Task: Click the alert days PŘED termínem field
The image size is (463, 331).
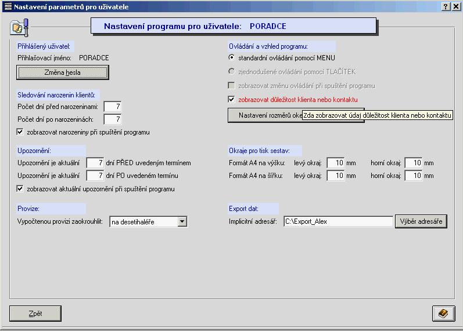Action: click(x=95, y=163)
